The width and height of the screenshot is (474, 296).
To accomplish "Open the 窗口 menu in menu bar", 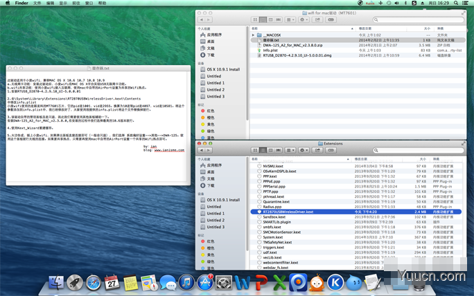I will click(x=89, y=3).
